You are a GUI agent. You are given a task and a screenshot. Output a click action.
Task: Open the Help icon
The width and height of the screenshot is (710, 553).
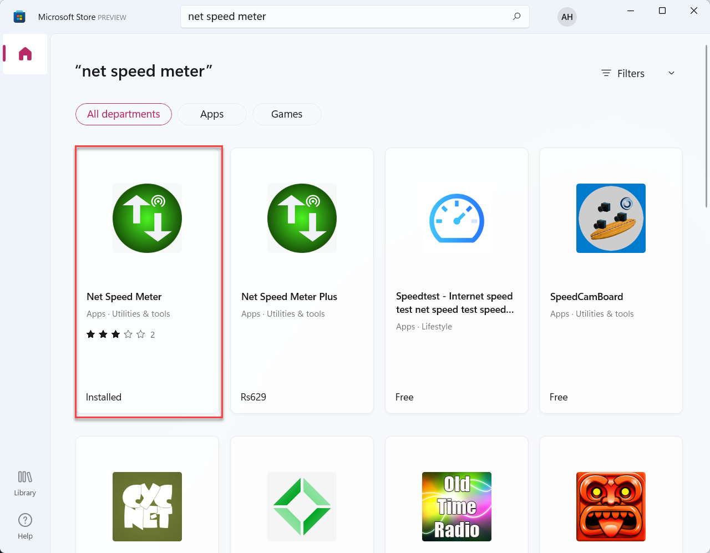[25, 526]
